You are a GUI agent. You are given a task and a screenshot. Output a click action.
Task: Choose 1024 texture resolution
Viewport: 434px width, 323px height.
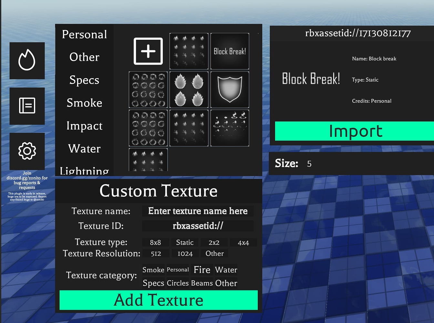(x=184, y=254)
